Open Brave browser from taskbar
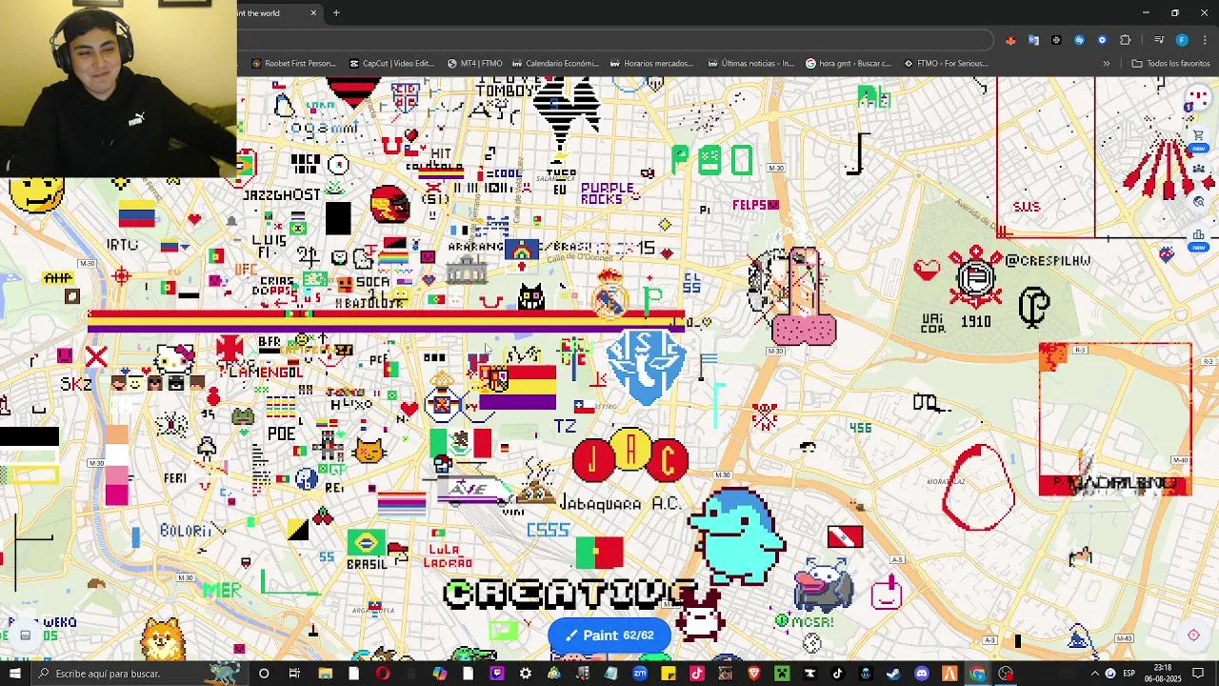1219x686 pixels. [753, 674]
